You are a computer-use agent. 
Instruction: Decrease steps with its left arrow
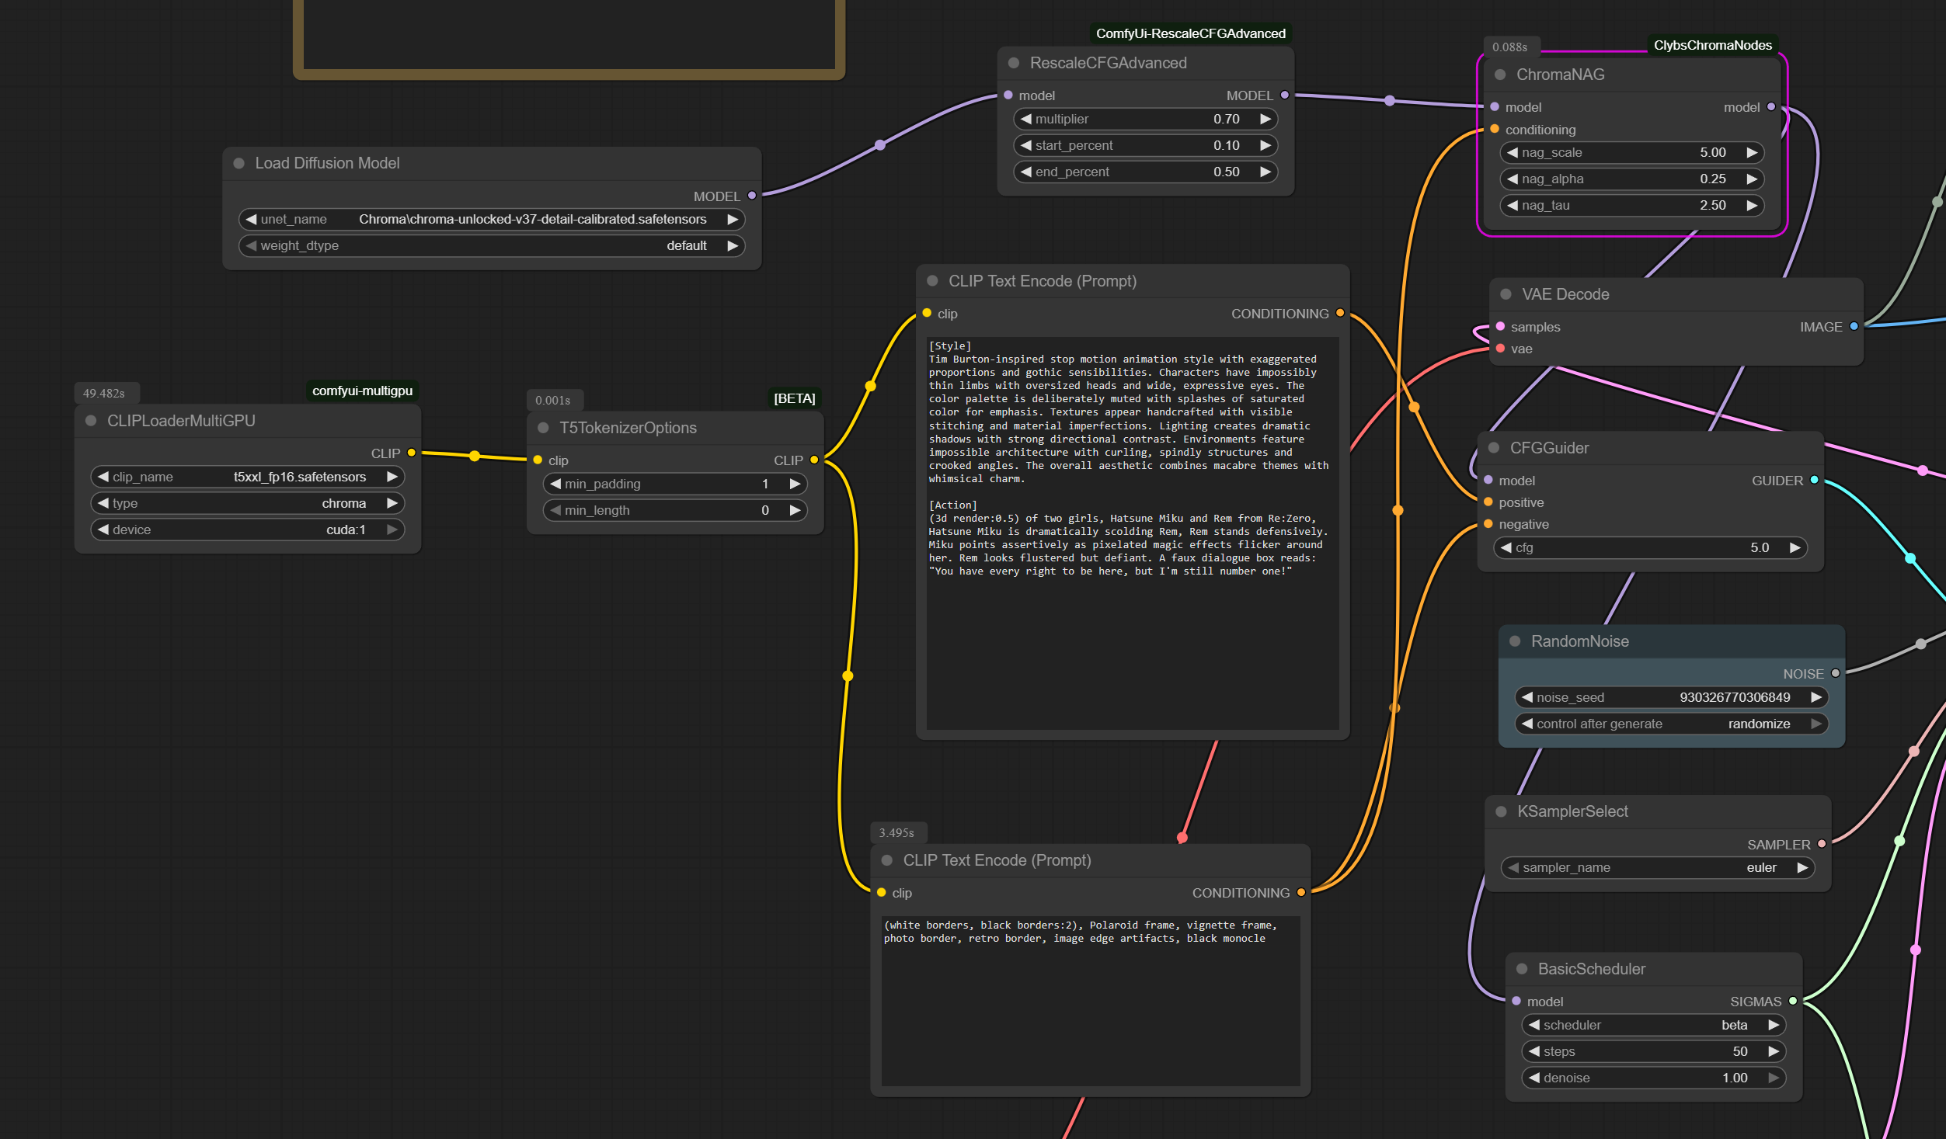(x=1534, y=1051)
